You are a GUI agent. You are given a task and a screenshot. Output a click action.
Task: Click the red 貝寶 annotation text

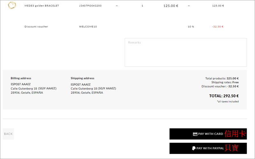(x=231, y=148)
